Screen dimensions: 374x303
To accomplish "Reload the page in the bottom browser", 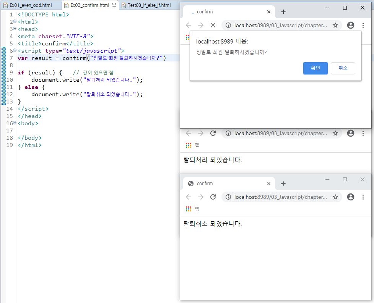I will point(213,197).
